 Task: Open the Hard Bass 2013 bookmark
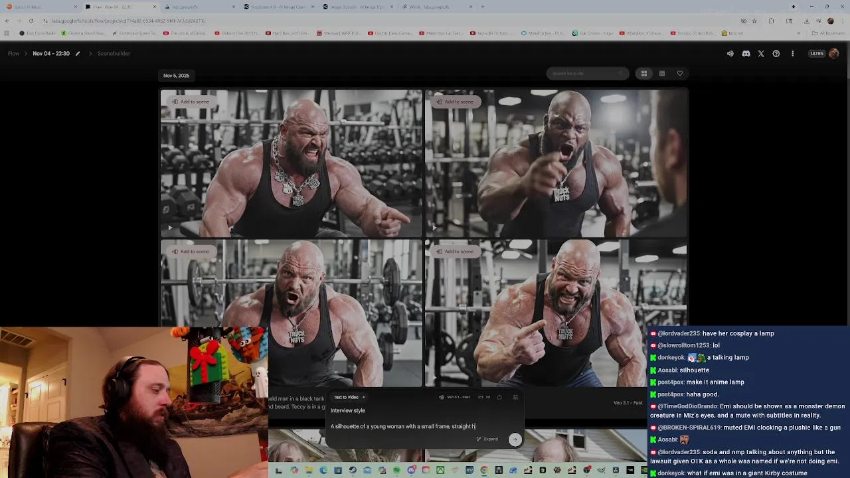(x=288, y=33)
